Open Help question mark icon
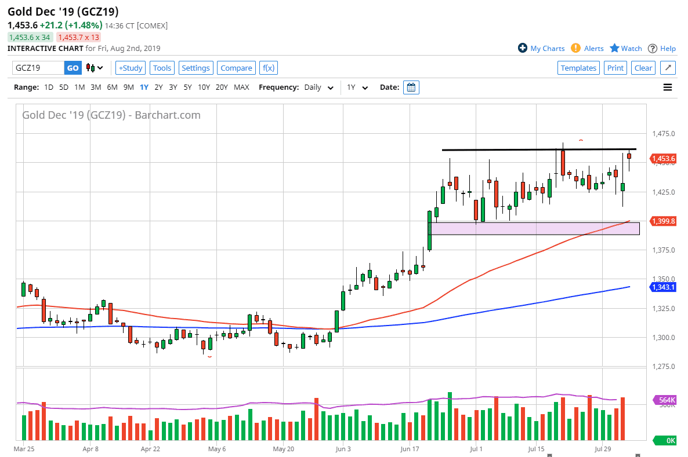The width and height of the screenshot is (688, 457). point(653,48)
